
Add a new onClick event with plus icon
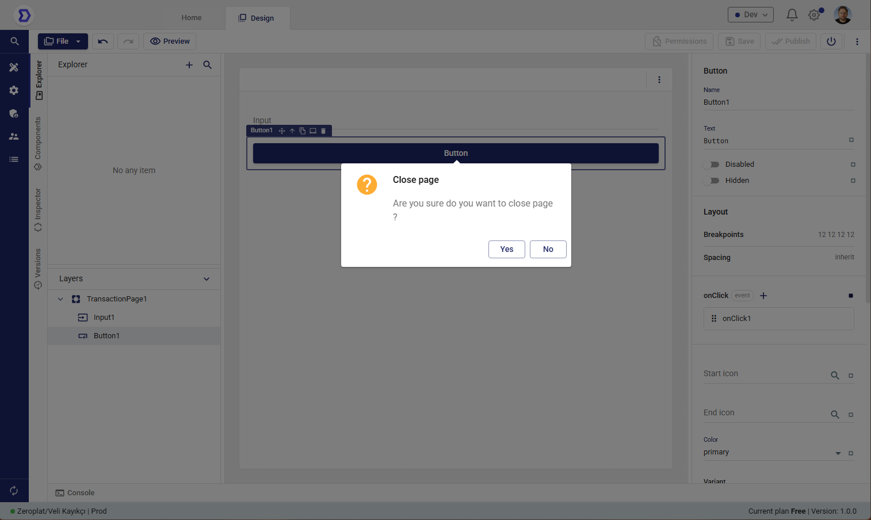click(x=763, y=296)
